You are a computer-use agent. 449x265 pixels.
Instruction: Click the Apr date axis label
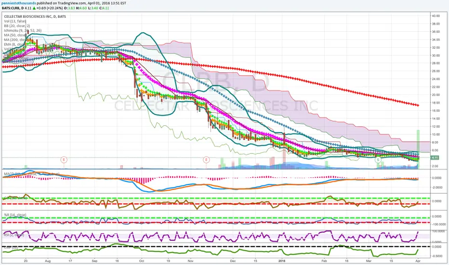418,261
